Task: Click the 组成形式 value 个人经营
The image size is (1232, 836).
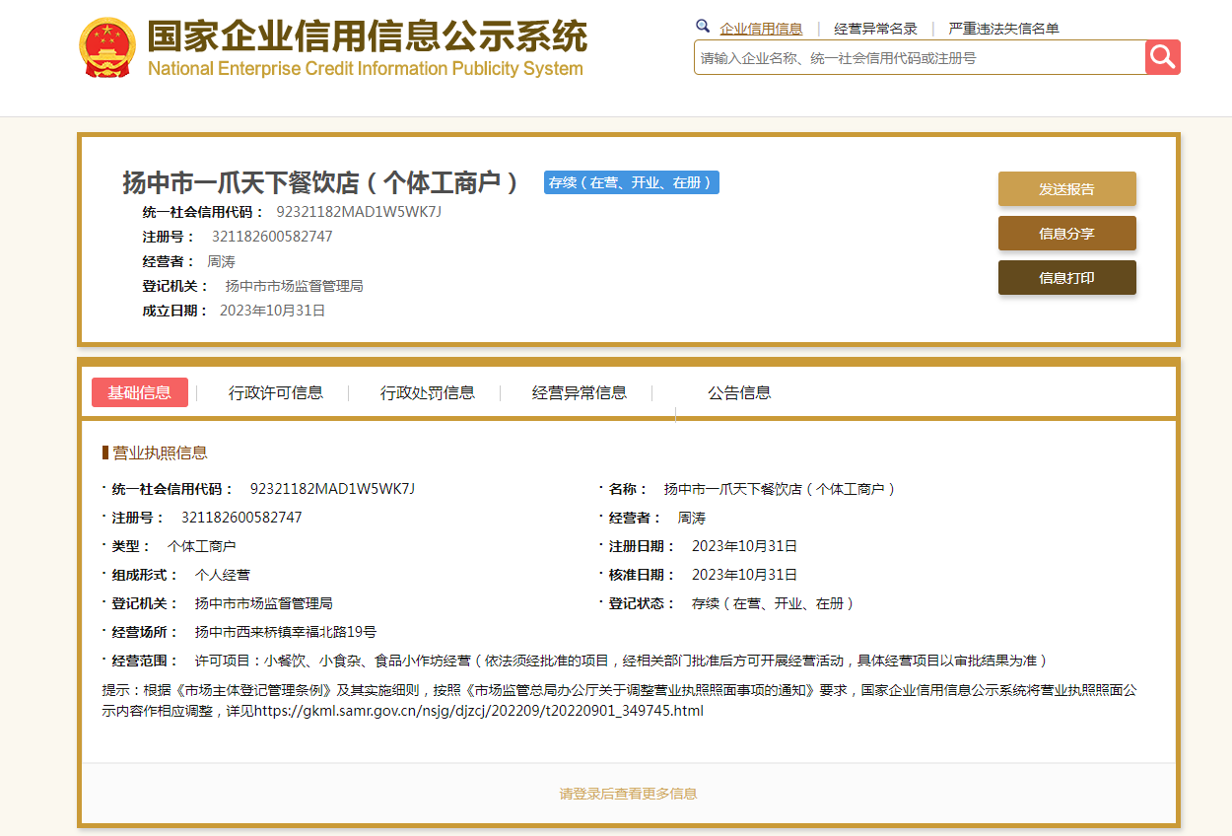Action: click(x=222, y=575)
